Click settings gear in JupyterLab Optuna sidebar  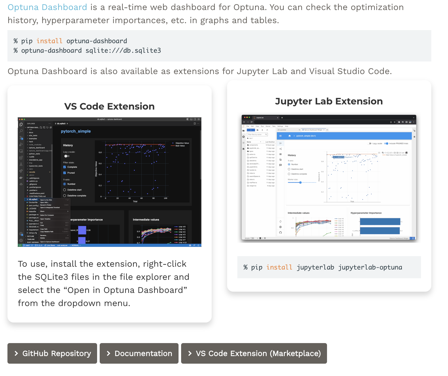click(x=280, y=227)
